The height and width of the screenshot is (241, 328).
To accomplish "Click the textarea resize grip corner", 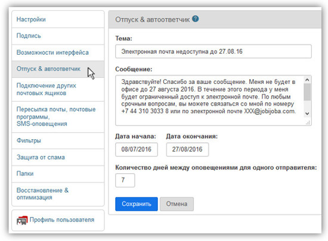I will pos(308,123).
